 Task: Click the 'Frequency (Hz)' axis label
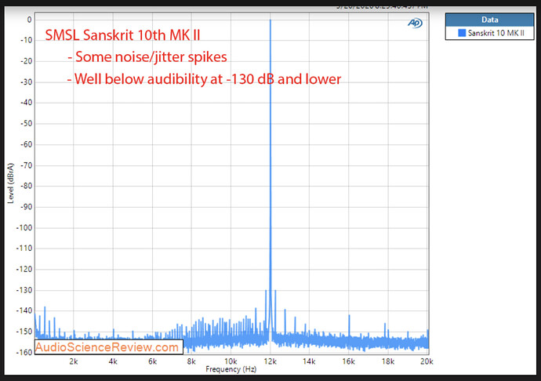231,369
